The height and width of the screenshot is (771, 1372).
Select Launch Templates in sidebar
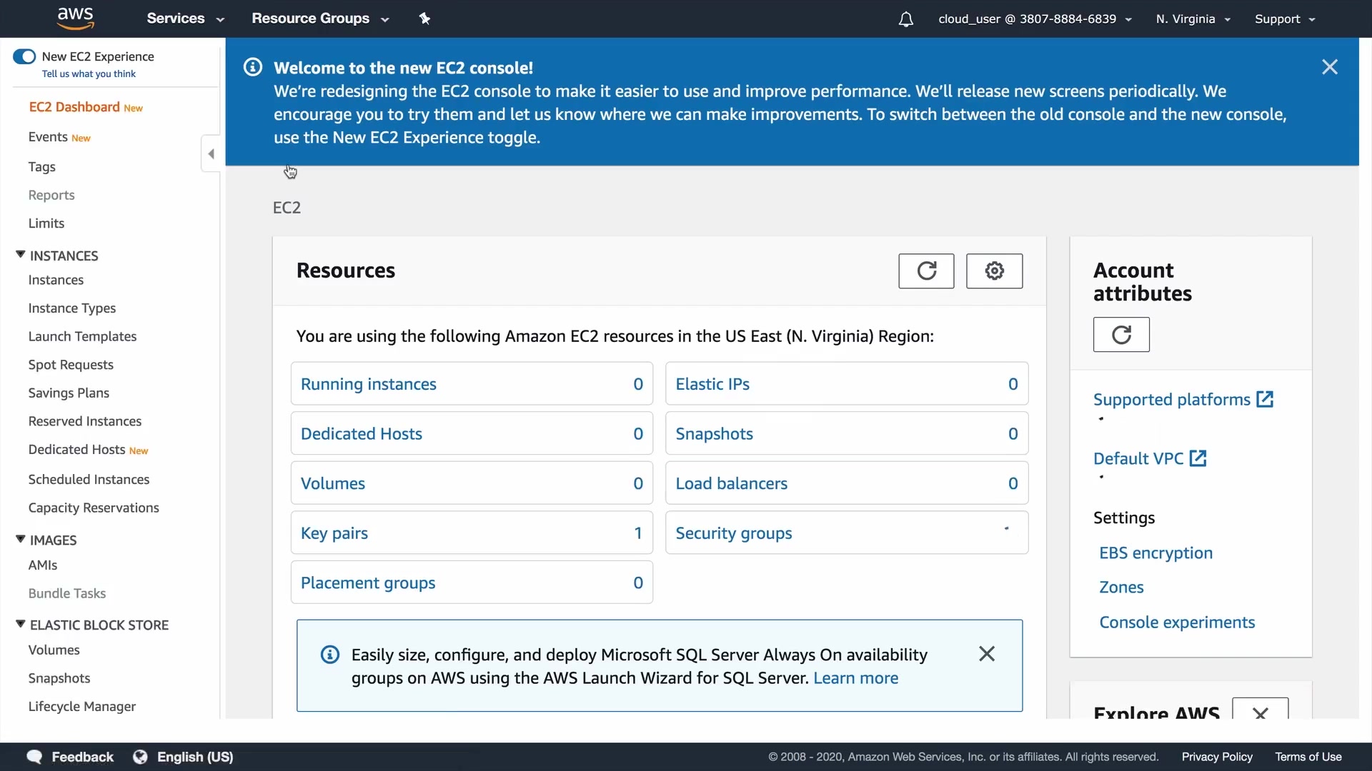(x=82, y=336)
